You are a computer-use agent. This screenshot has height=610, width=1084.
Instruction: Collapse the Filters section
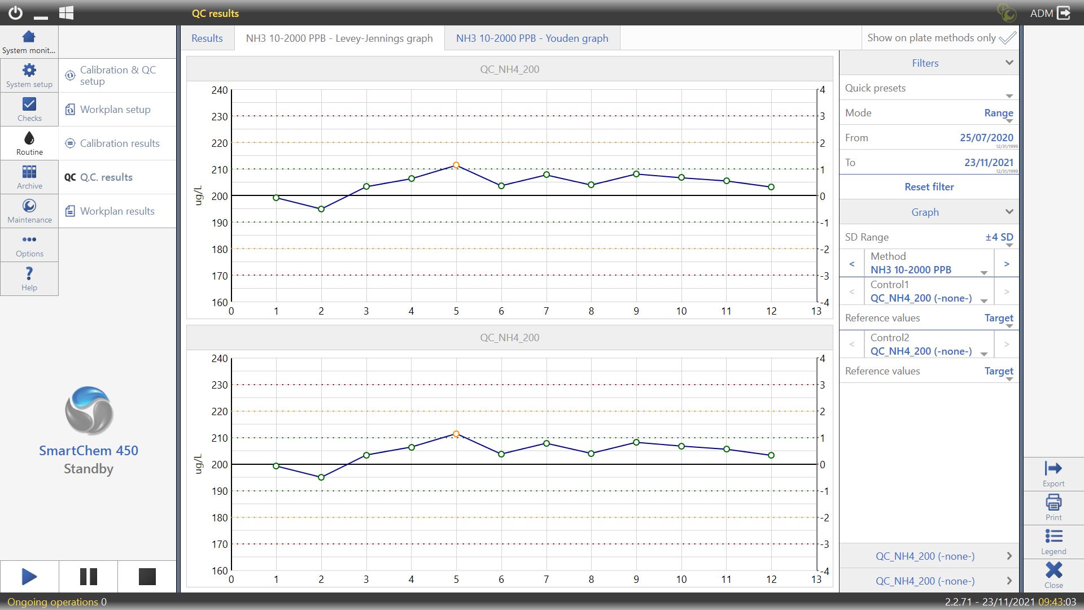click(x=1009, y=63)
